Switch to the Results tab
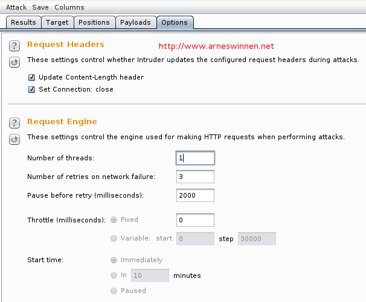This screenshot has width=366, height=302. (24, 22)
